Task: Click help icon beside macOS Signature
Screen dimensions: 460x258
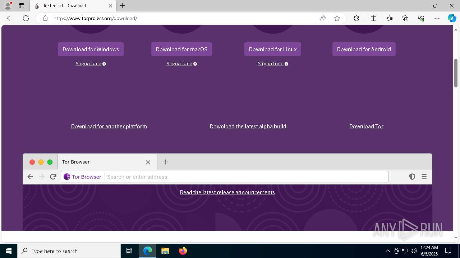Action: pos(195,64)
